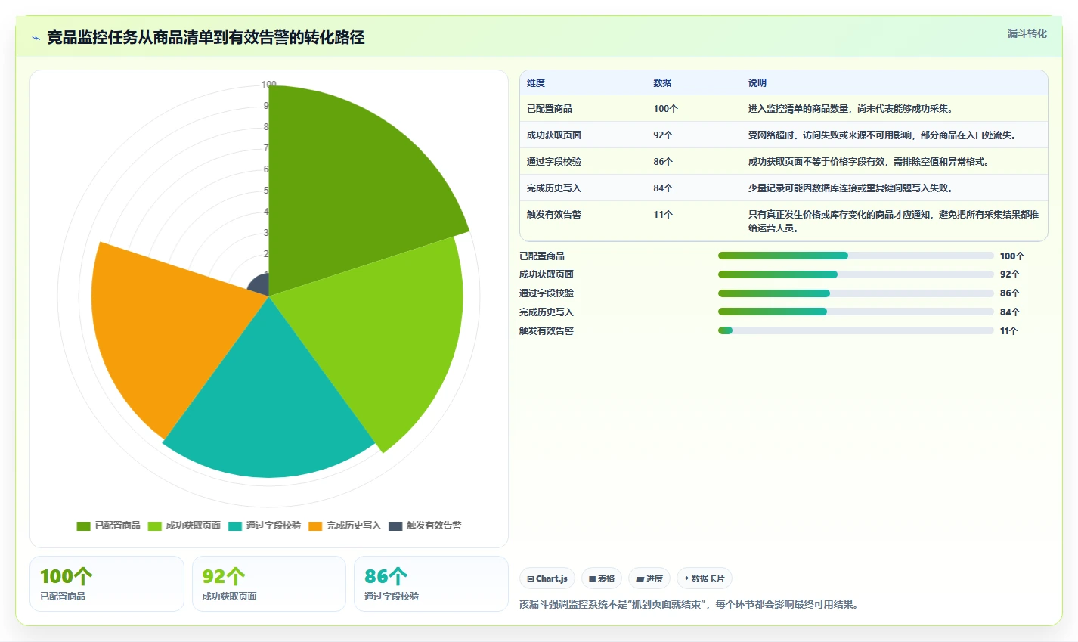Click the Chart.js tag chip
This screenshot has width=1078, height=642.
[547, 578]
